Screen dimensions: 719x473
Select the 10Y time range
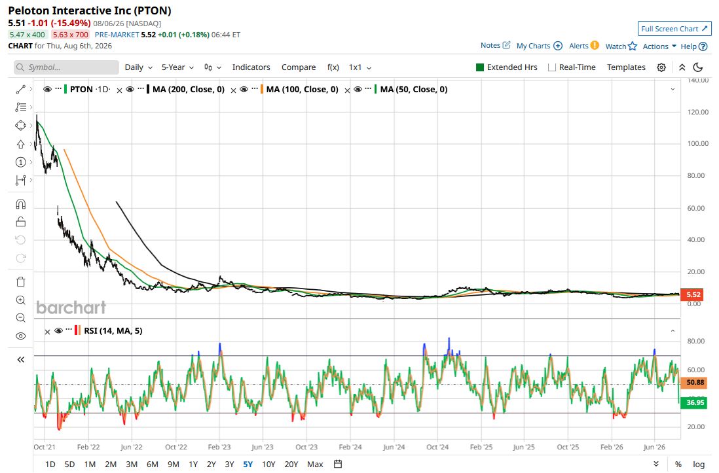tap(268, 464)
